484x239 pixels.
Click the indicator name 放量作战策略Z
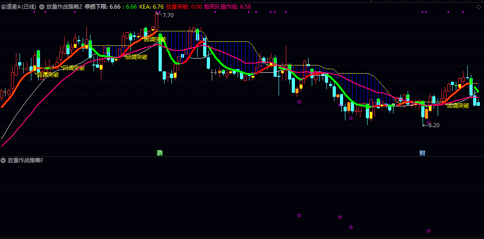[64, 6]
